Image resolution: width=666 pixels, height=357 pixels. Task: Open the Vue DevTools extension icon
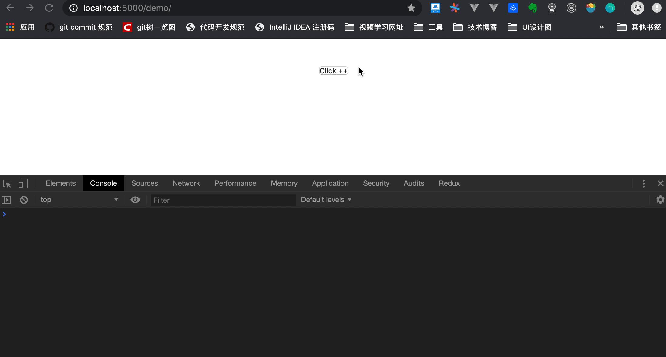[474, 8]
